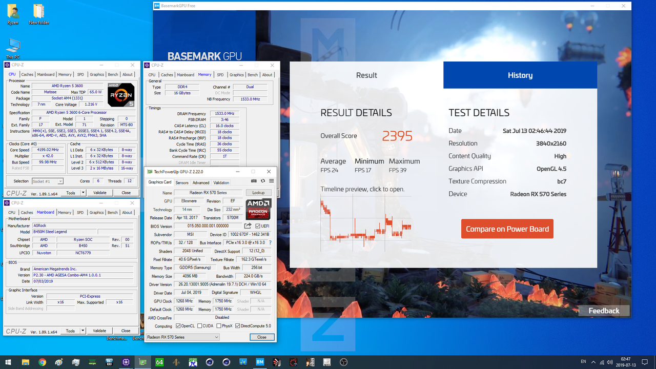Screen dimensions: 656x369
Task: Click Validate in the top-left CPU-Z window
Action: pyautogui.click(x=99, y=193)
